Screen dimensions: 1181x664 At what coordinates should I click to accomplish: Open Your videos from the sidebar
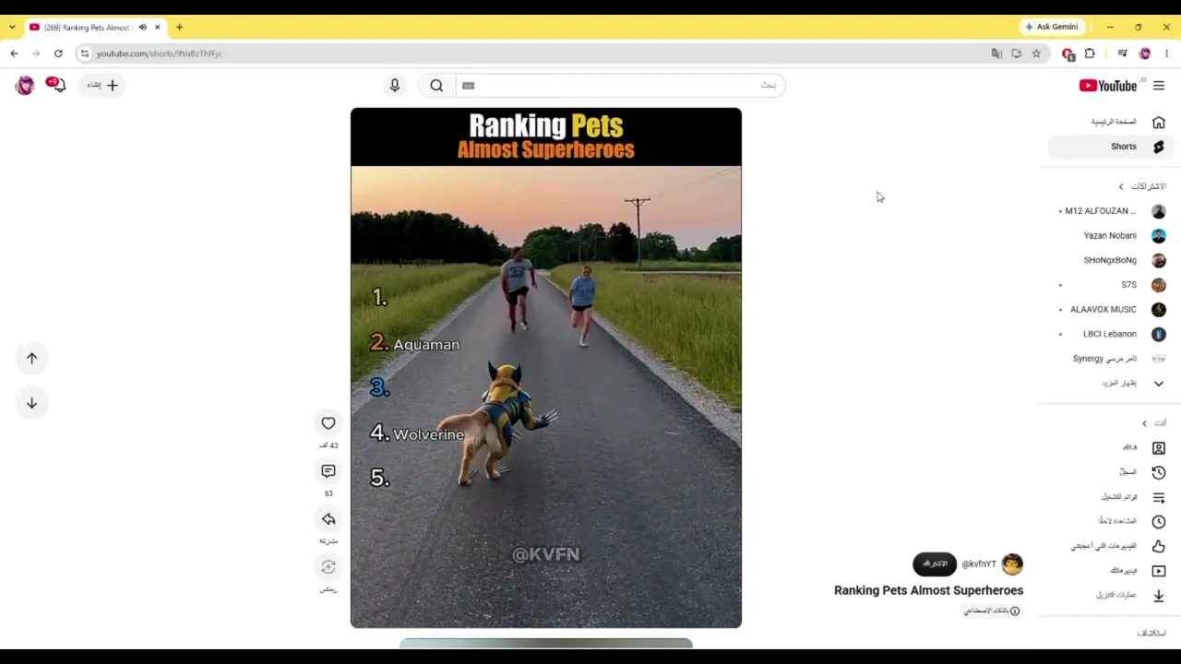(1159, 571)
